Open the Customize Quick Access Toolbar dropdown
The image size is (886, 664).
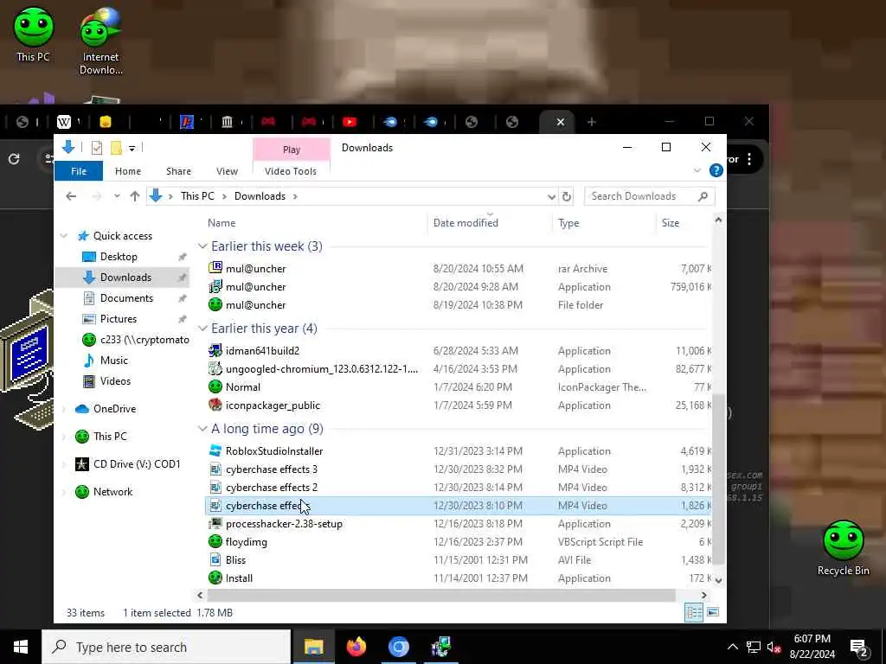coord(132,149)
